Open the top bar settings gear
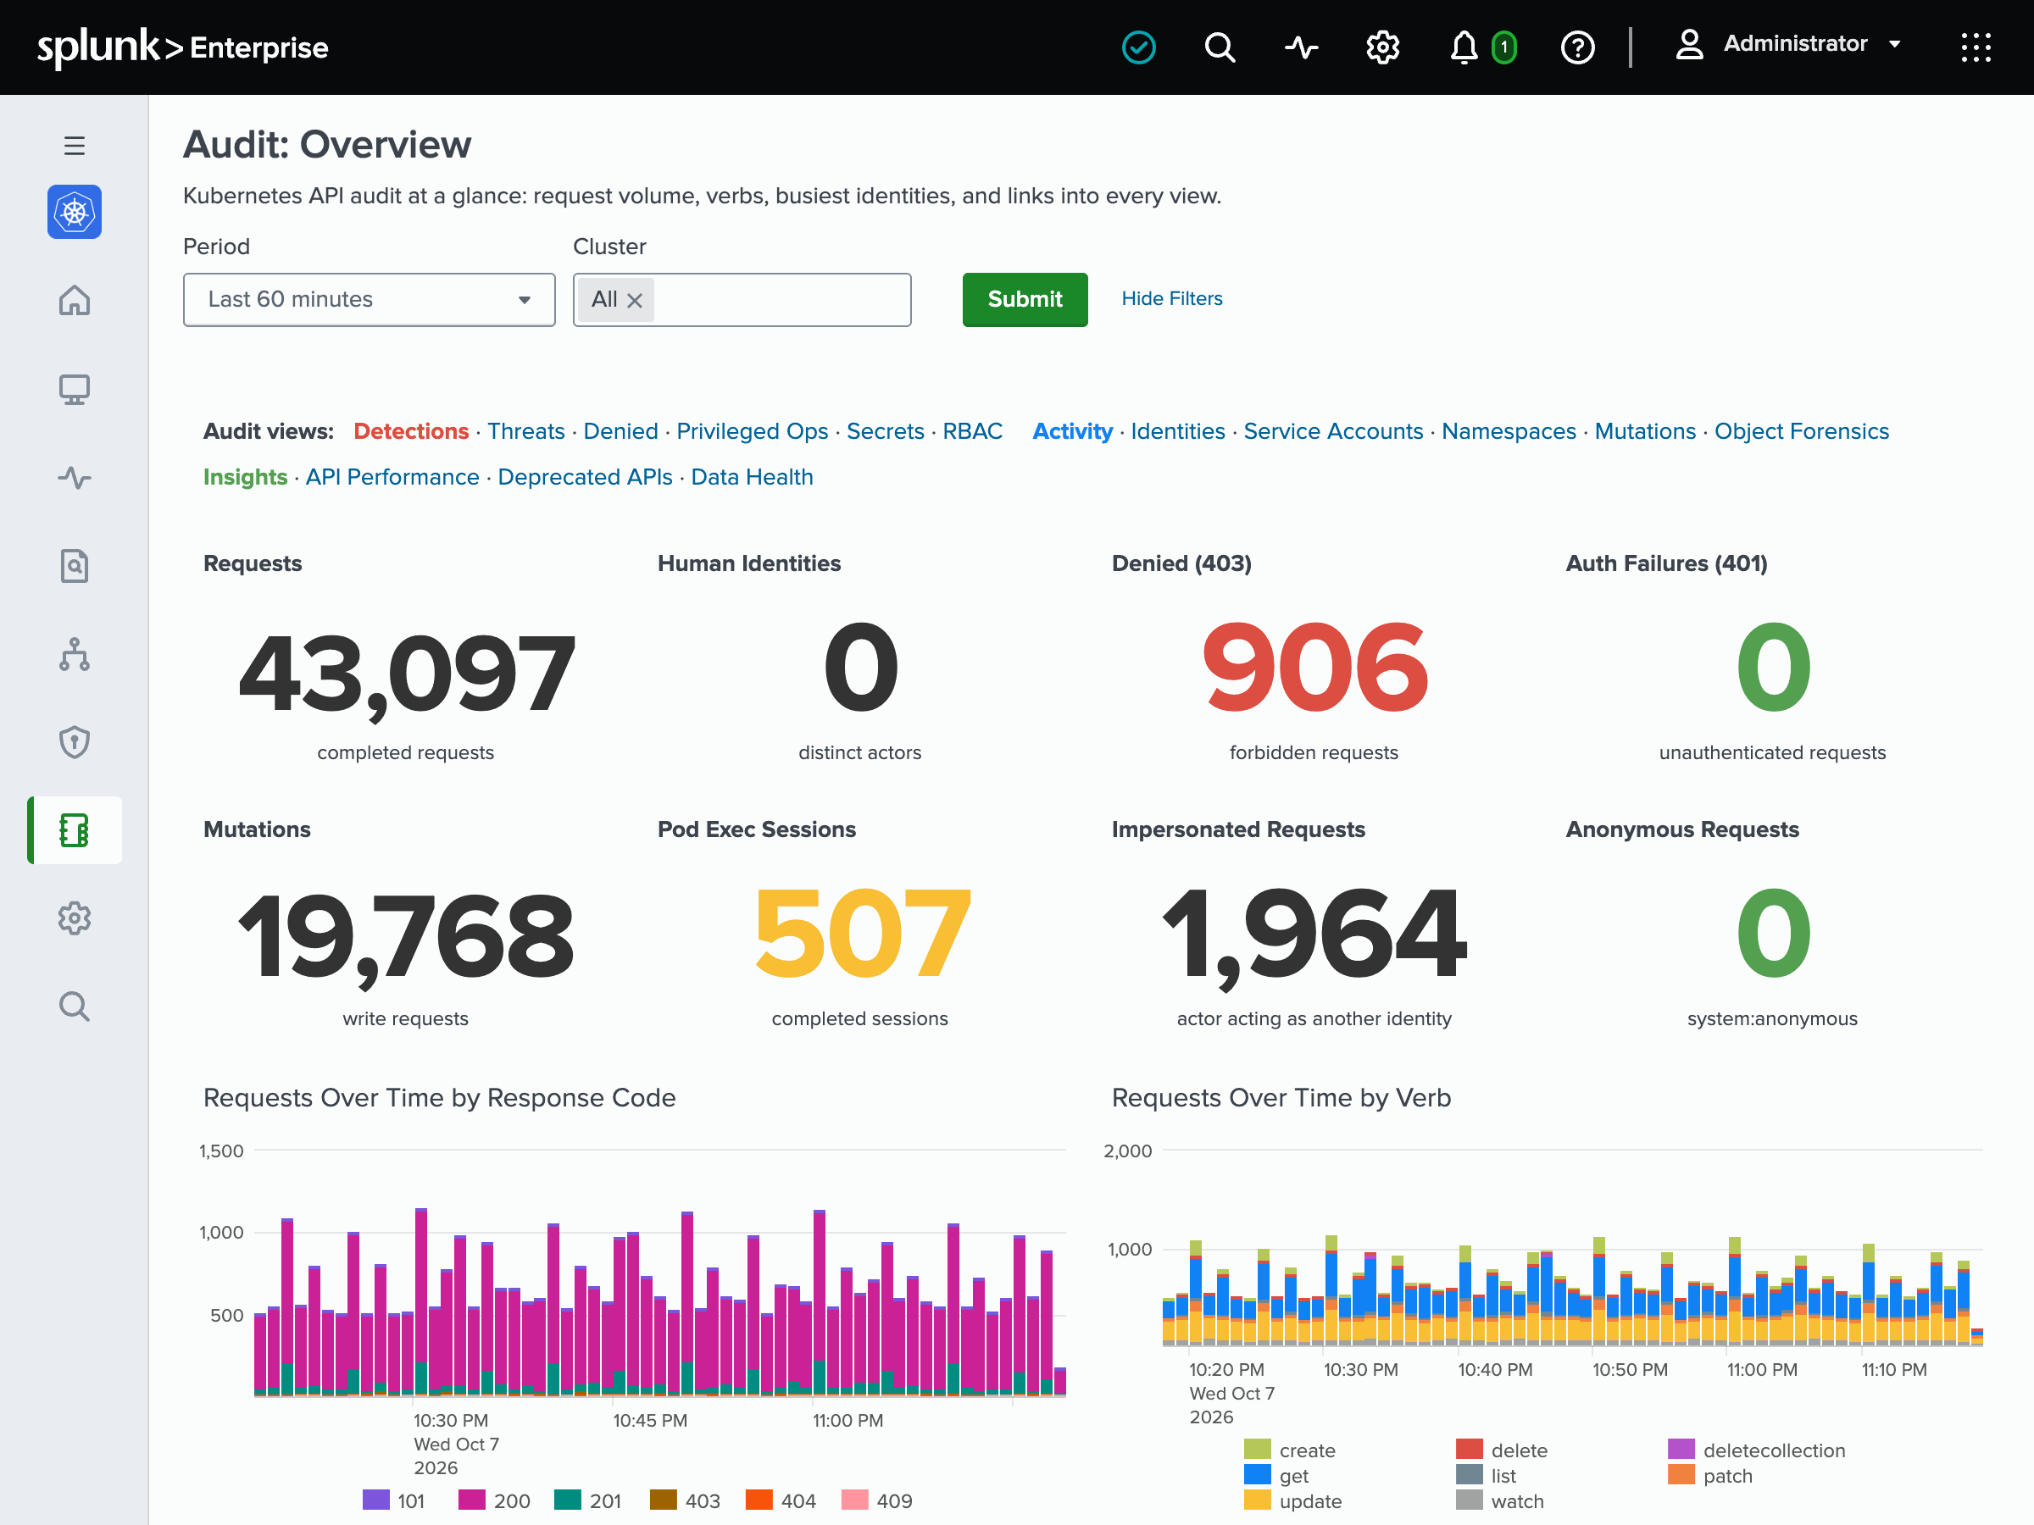Screen dimensions: 2034x1525 pyautogui.click(x=1382, y=47)
